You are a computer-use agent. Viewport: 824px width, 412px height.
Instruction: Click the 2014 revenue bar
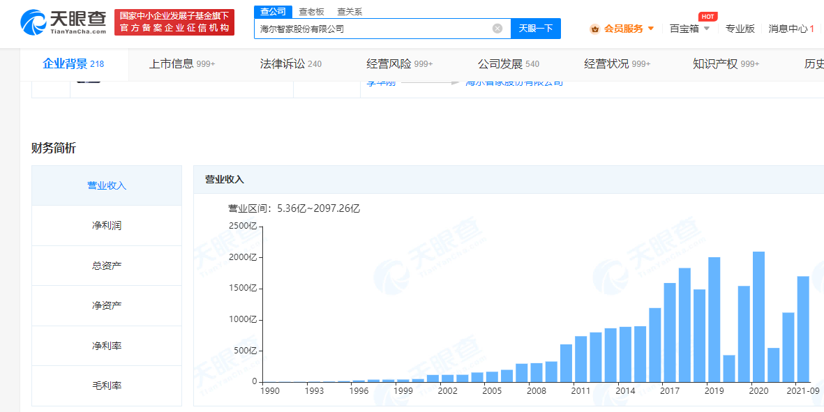(625, 354)
